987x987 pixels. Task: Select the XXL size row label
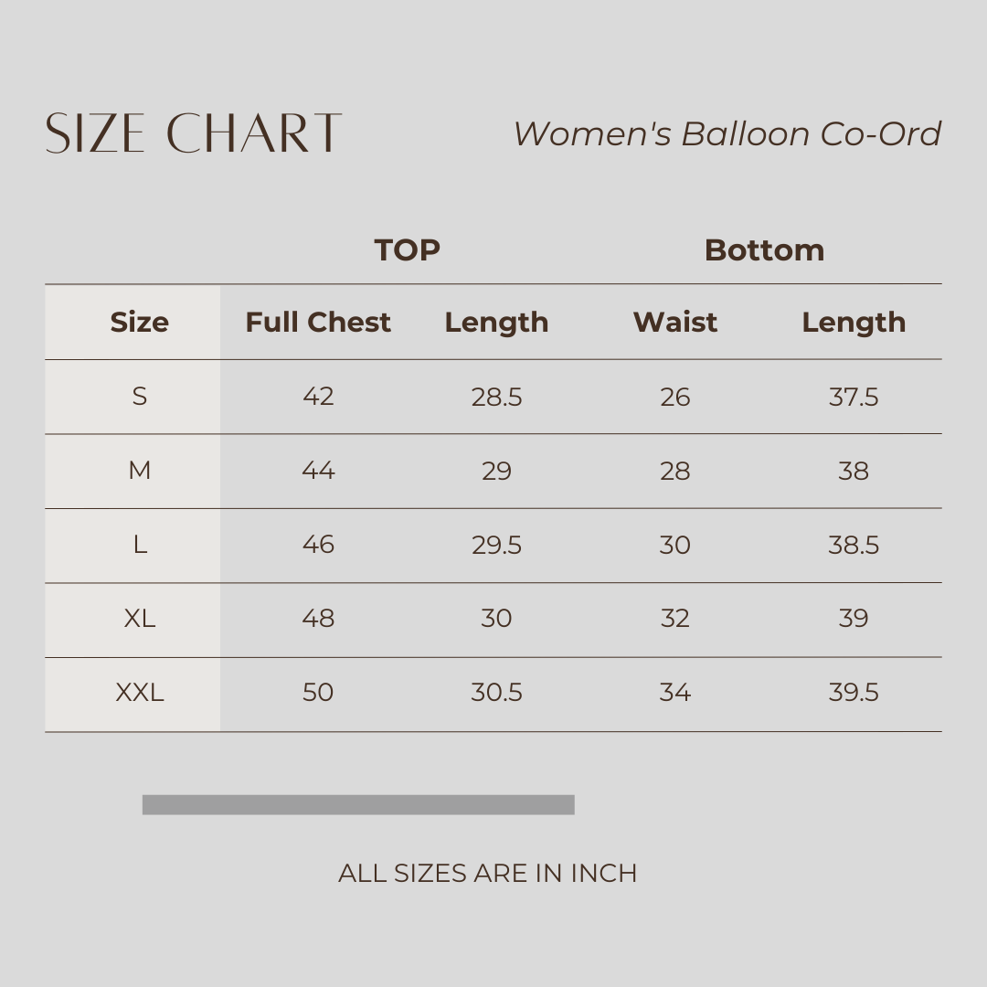pos(139,693)
